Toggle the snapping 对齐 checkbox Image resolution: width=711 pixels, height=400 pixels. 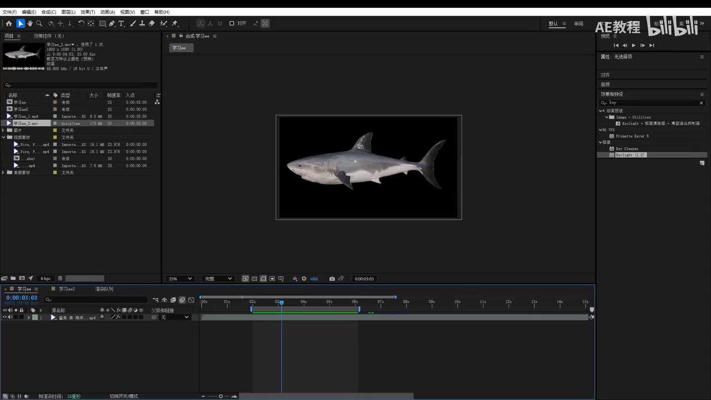[x=232, y=23]
